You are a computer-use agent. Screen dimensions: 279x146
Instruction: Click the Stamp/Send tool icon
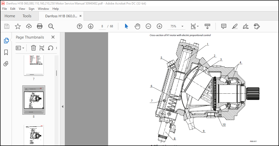257,26
